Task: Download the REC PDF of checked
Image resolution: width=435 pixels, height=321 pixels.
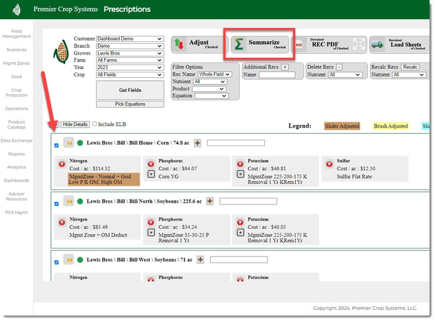Action: click(329, 45)
